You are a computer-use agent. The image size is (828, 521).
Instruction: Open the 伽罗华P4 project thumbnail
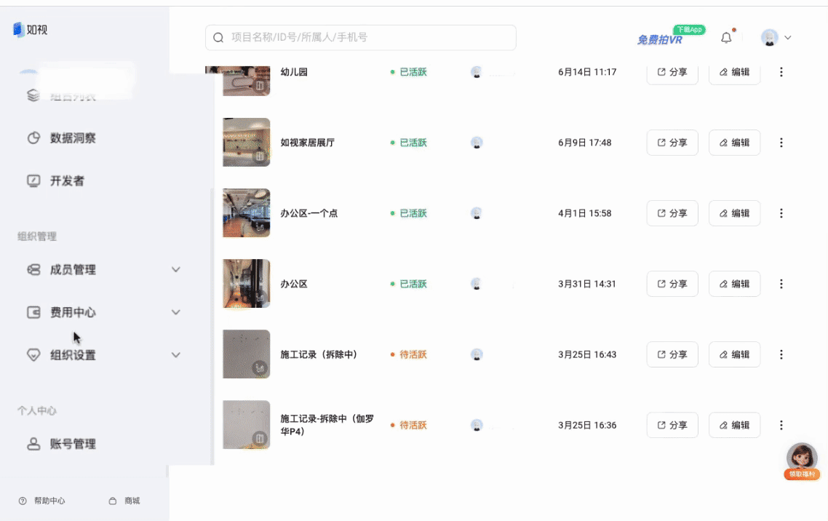[x=247, y=425]
